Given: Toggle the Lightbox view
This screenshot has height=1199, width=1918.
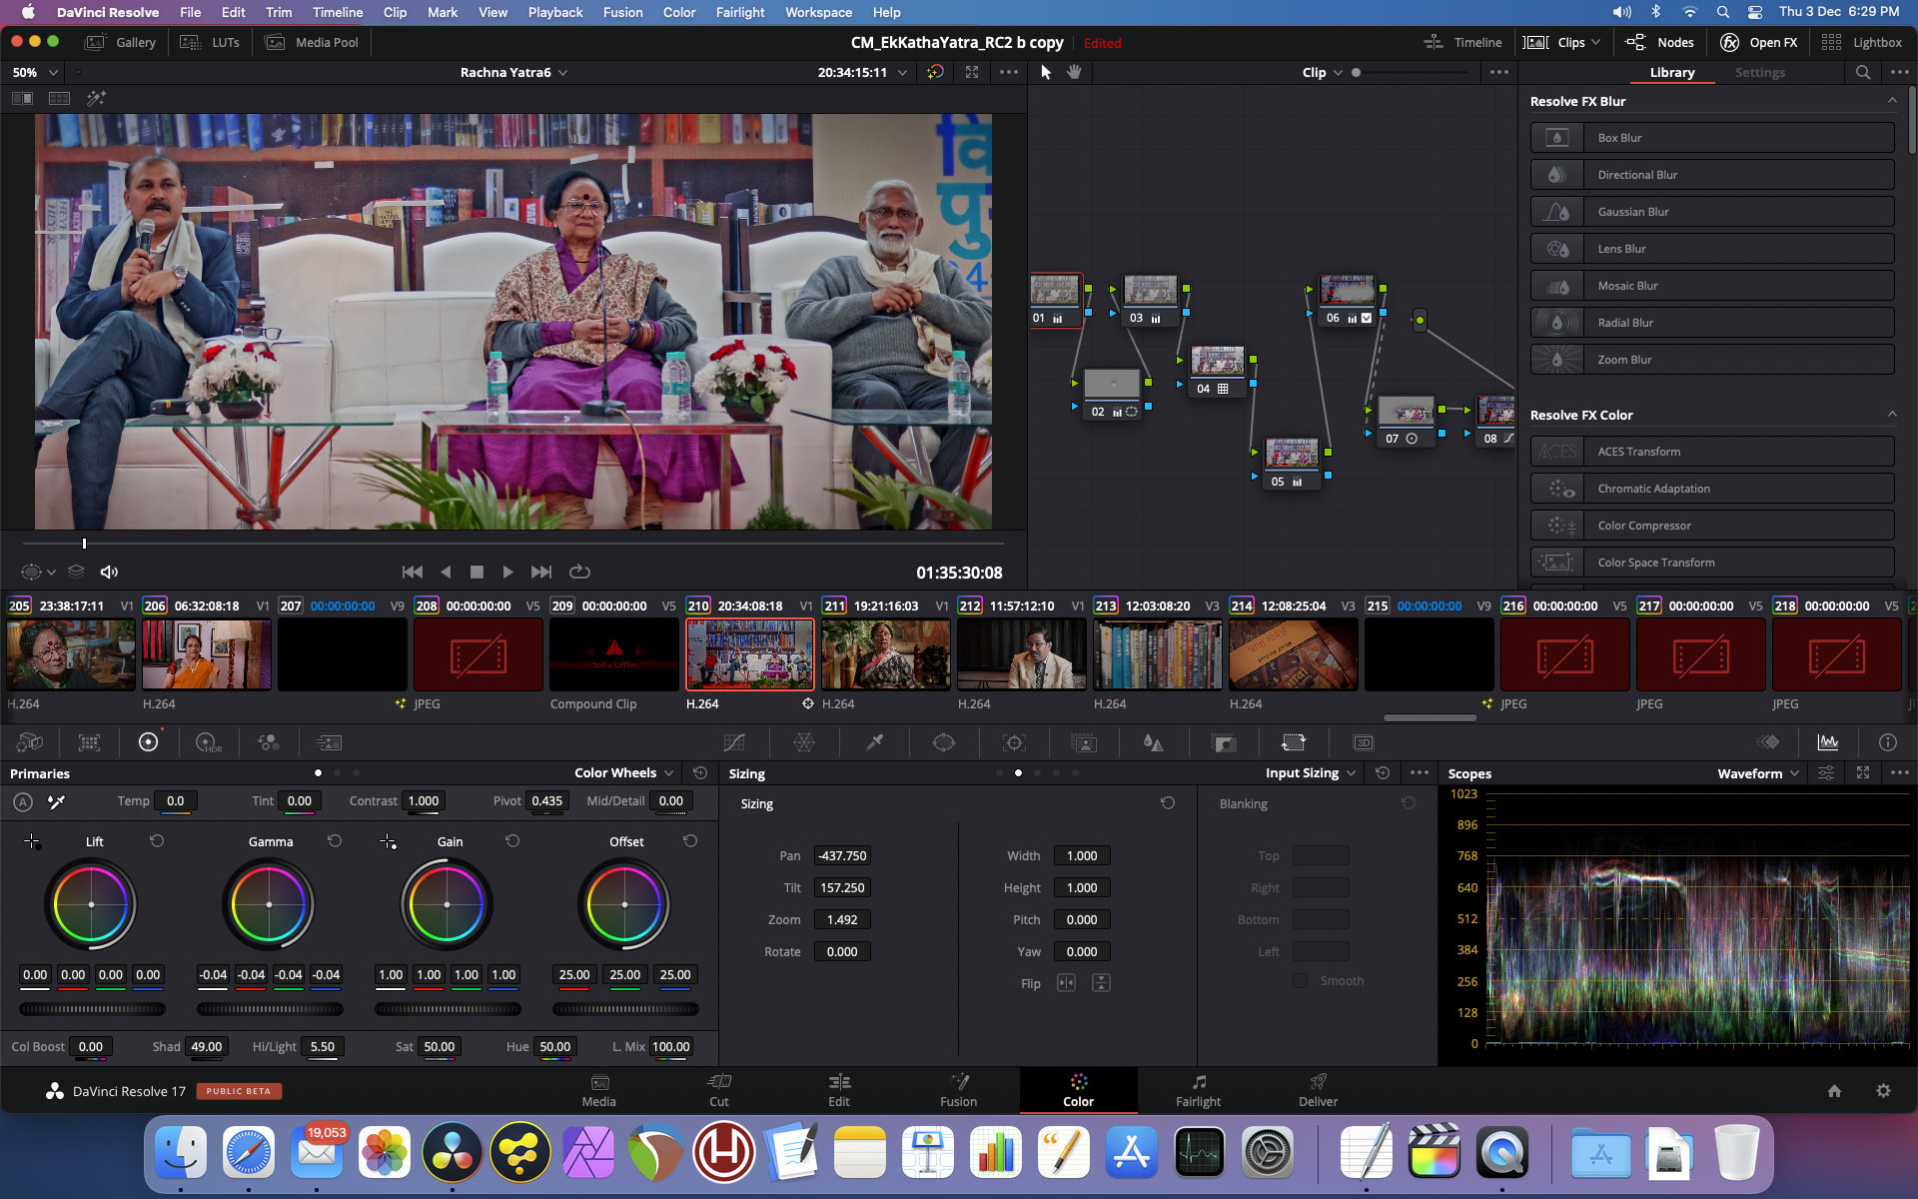Looking at the screenshot, I should click(x=1862, y=42).
